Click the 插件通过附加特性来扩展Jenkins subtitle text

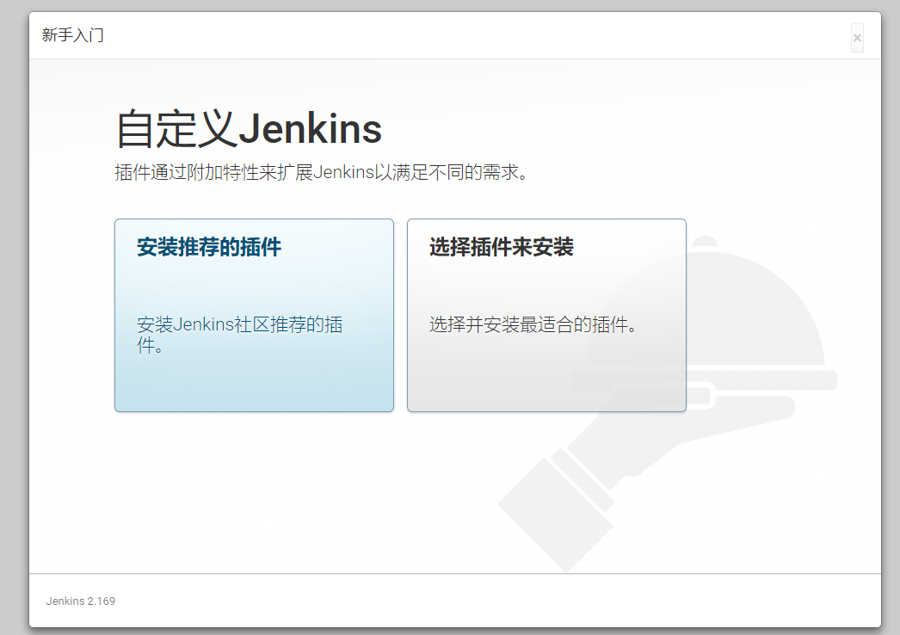(x=321, y=172)
